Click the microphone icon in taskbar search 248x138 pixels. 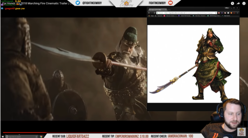pos(36,136)
